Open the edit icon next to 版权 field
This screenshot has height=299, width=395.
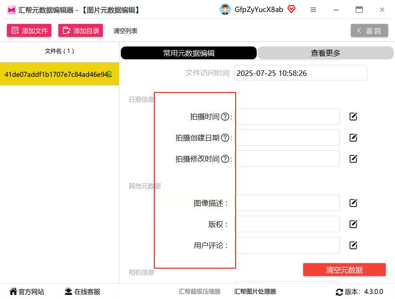[x=353, y=224]
